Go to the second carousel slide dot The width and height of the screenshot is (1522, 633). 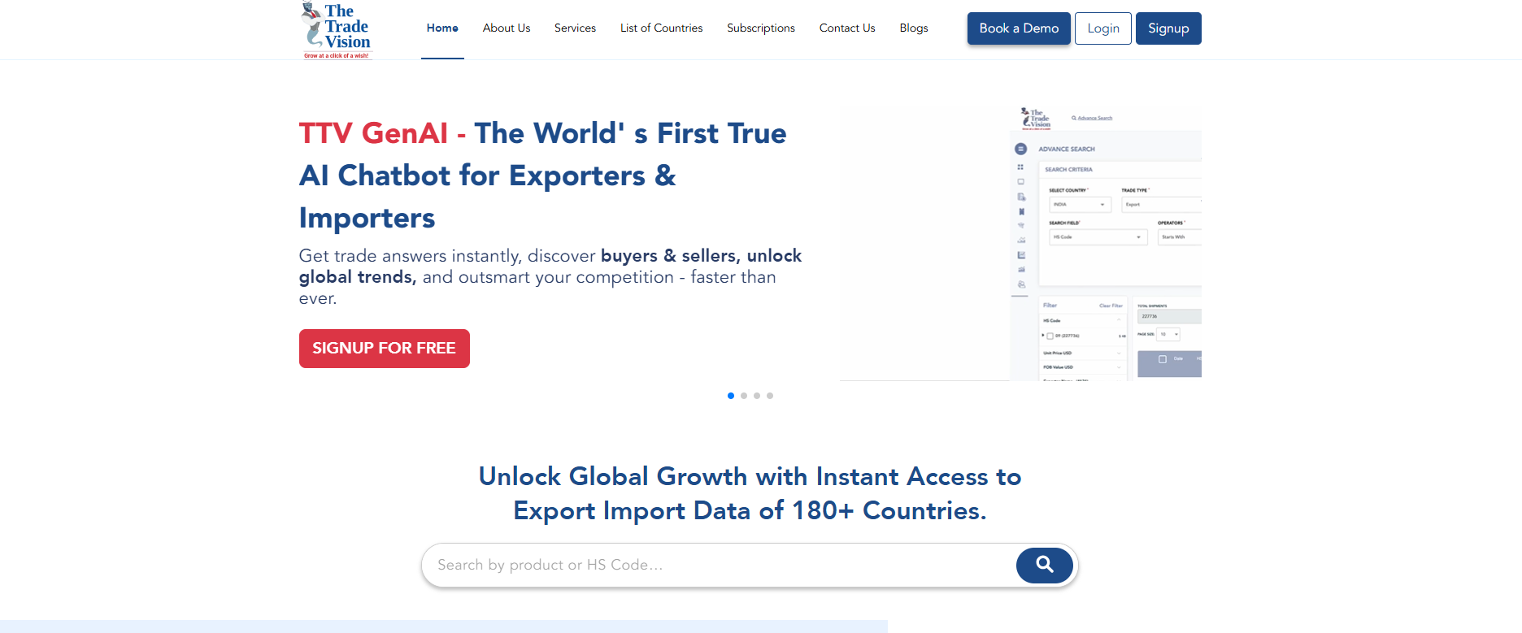coord(744,396)
